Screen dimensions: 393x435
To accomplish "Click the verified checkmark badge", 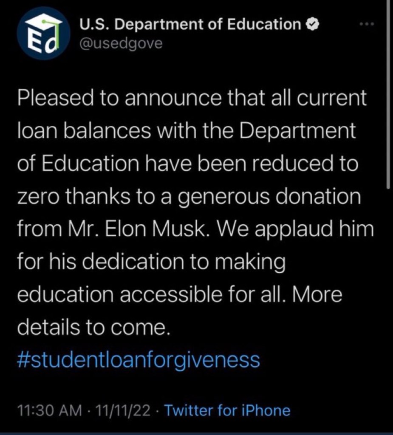I will pos(313,25).
